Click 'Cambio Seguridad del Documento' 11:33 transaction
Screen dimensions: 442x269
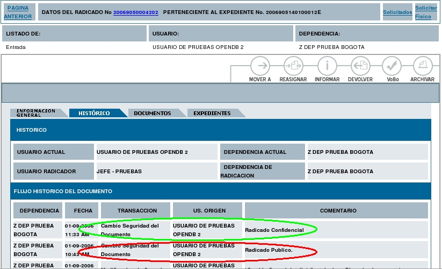click(135, 230)
